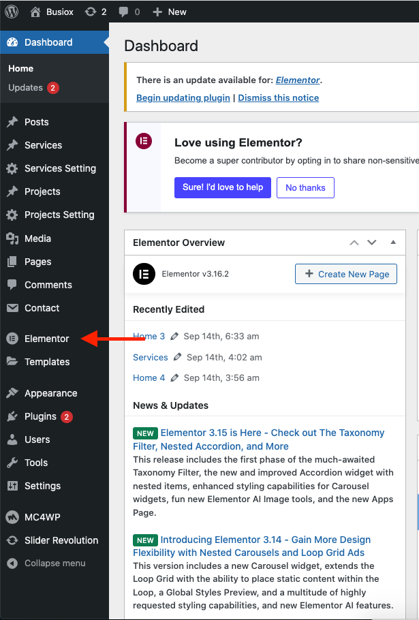Click the Elementor logo in Overview widget

point(144,274)
